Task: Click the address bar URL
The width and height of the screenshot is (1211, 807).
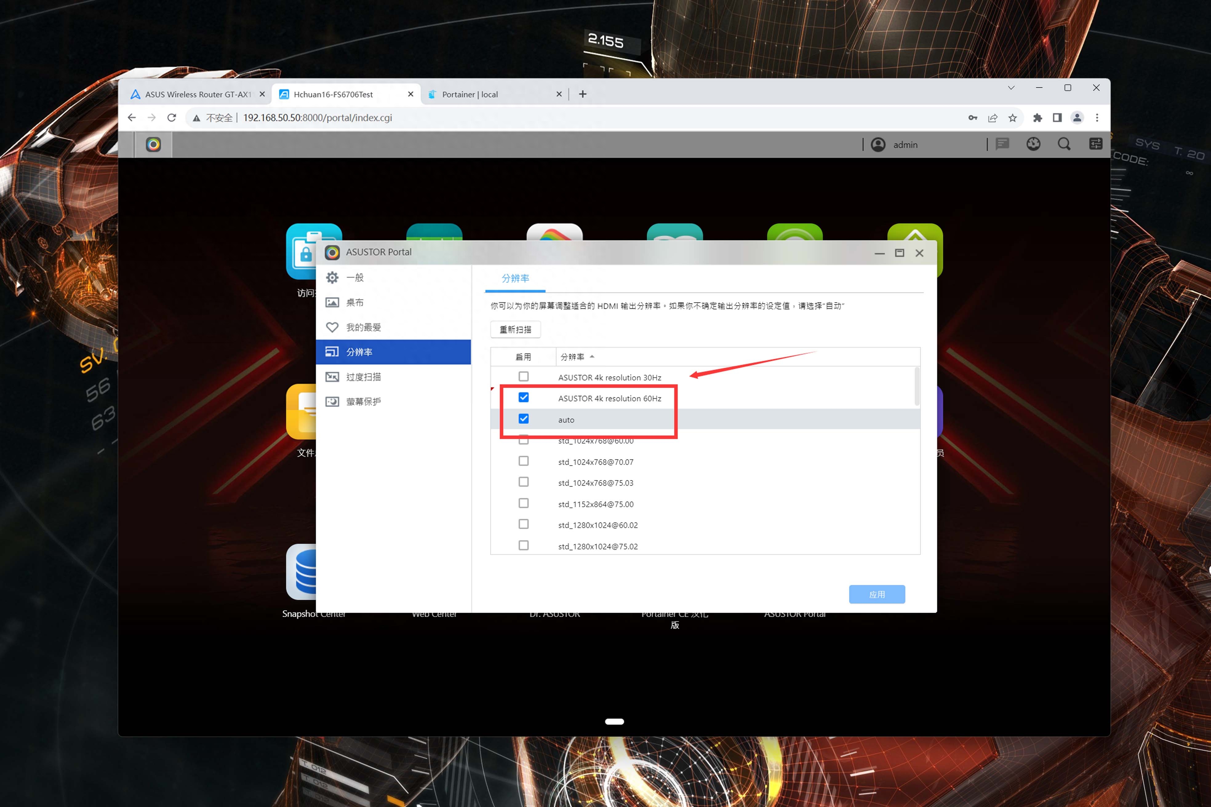Action: click(317, 118)
